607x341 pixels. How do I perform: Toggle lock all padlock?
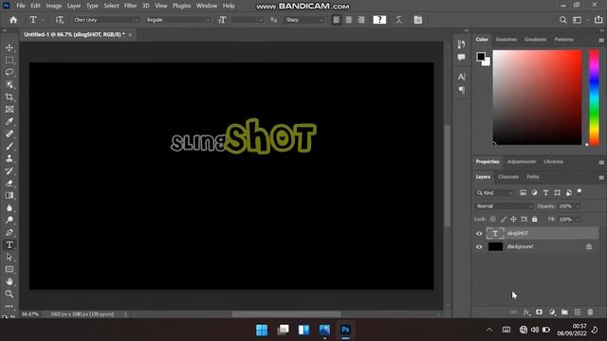pyautogui.click(x=534, y=219)
